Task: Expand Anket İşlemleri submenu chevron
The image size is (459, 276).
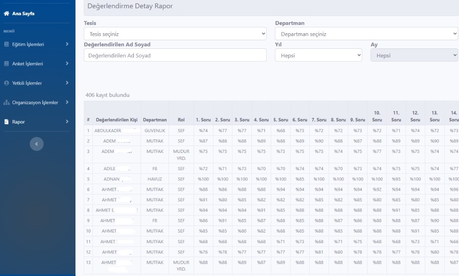Action: (67, 63)
